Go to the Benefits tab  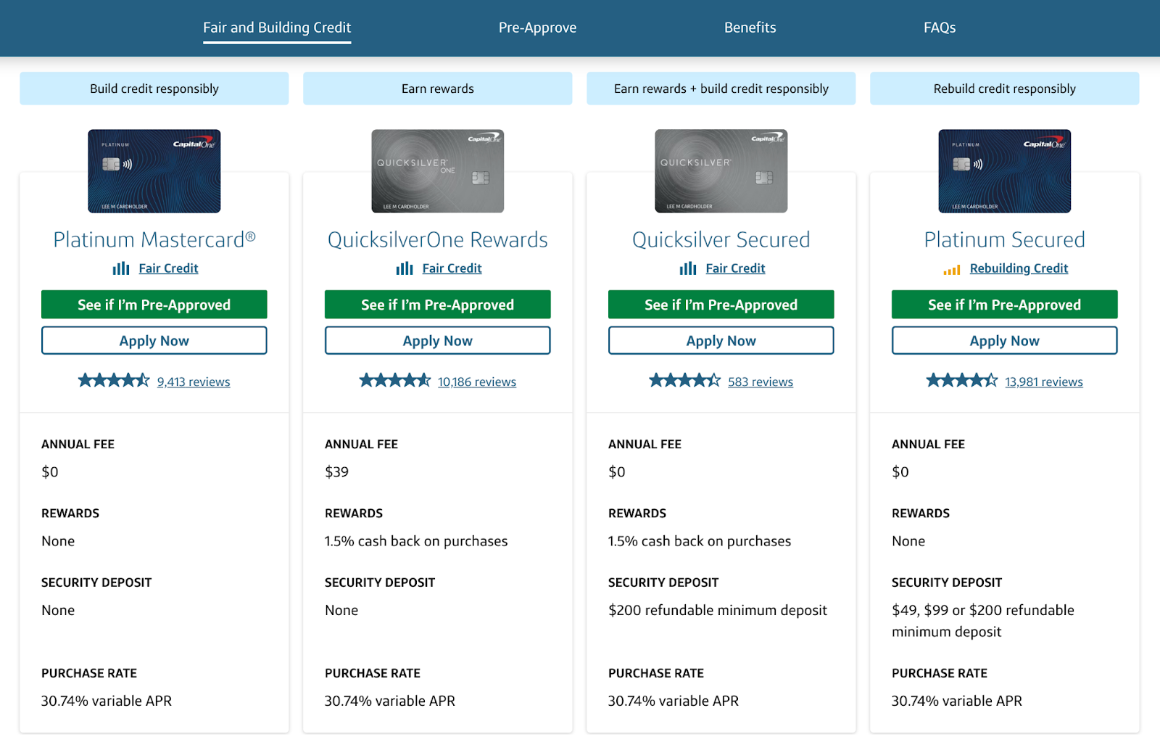750,28
